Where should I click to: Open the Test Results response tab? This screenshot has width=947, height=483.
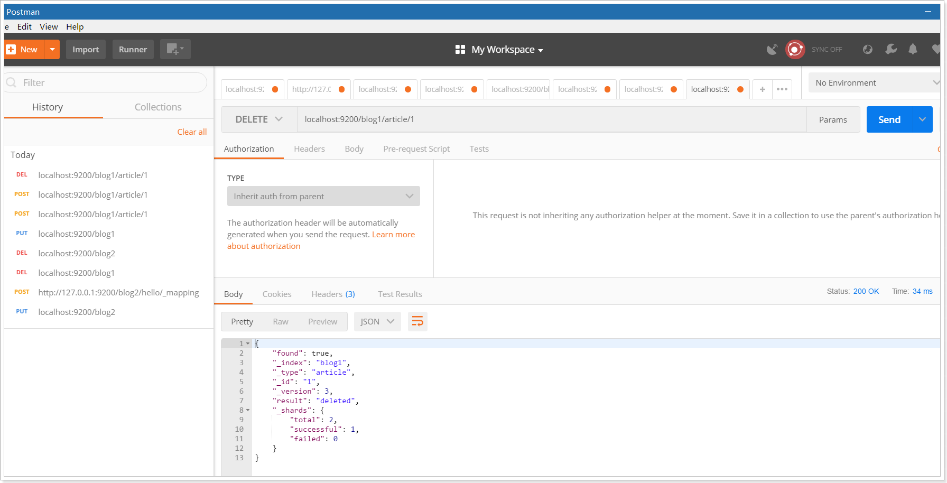[400, 294]
